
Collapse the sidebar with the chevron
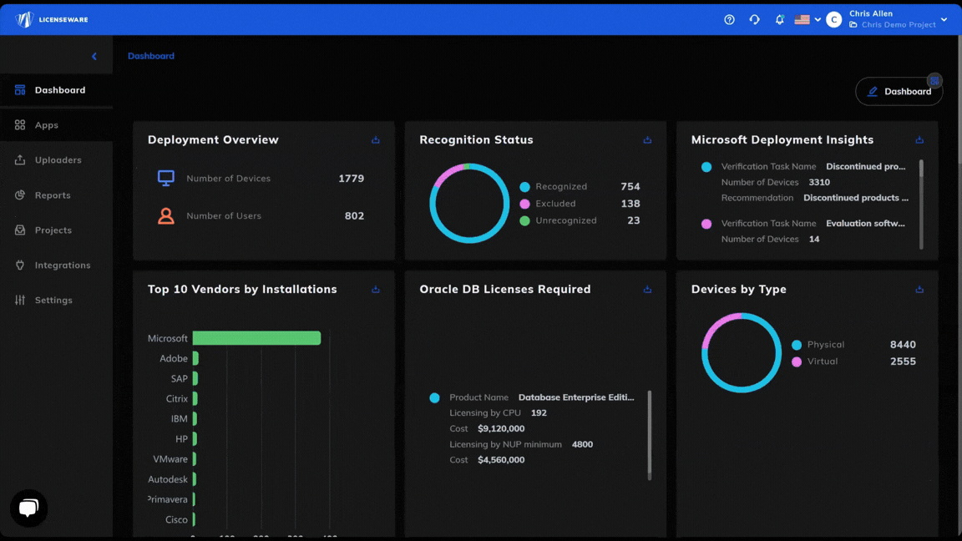click(x=94, y=57)
